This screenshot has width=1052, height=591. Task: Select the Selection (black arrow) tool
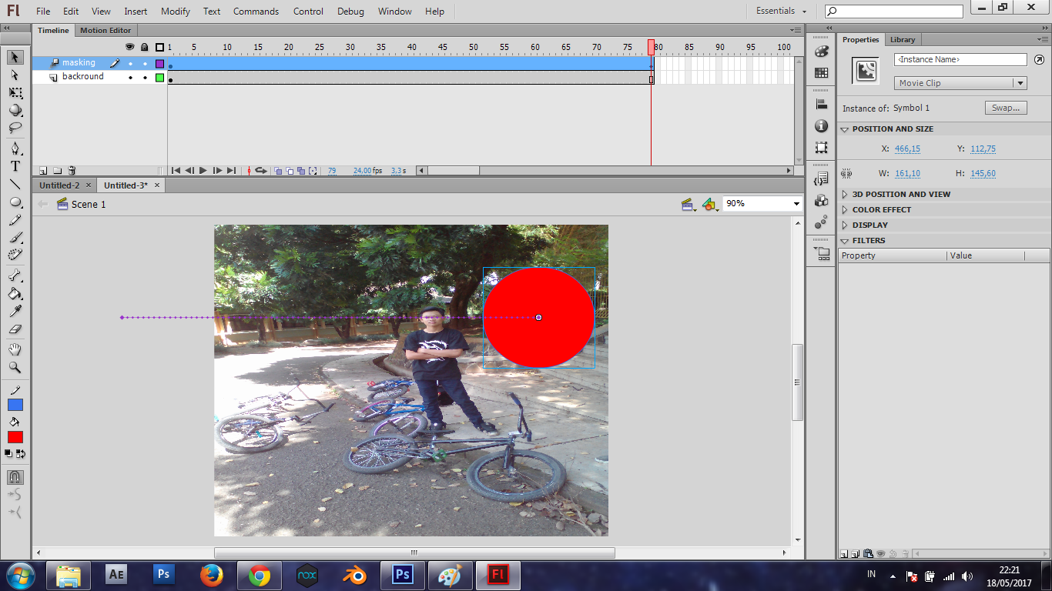pyautogui.click(x=15, y=58)
